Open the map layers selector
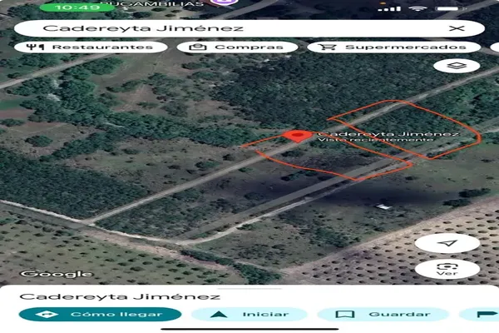 click(457, 66)
